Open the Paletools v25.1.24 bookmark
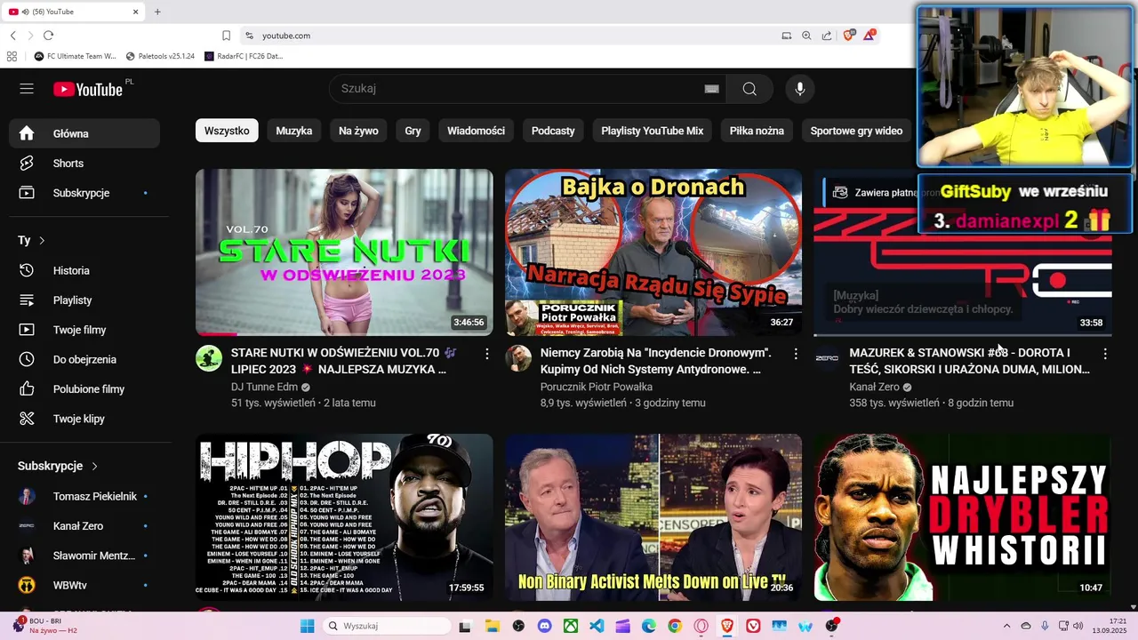The height and width of the screenshot is (640, 1138). coord(161,56)
